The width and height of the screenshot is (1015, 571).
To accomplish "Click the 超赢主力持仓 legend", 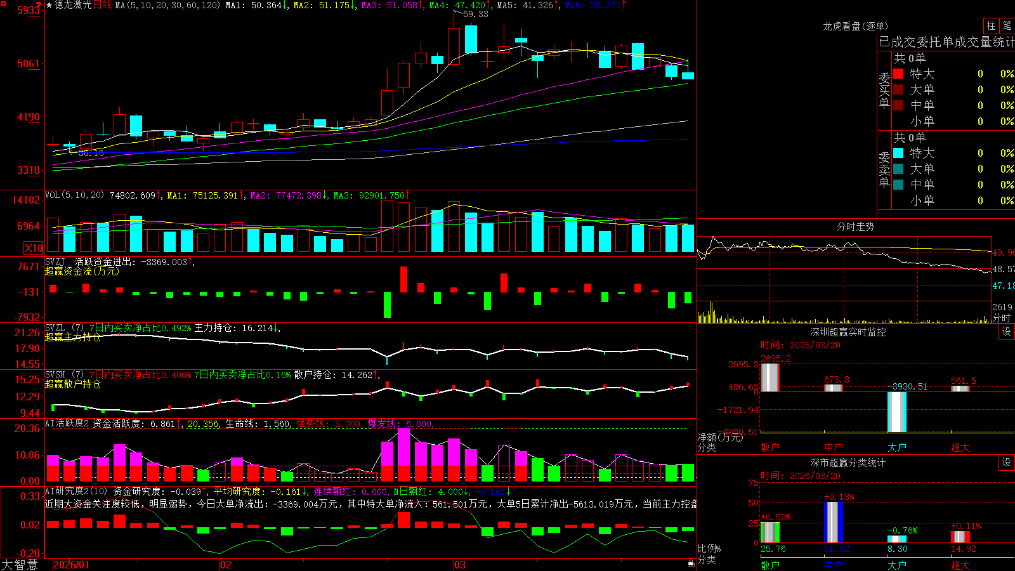I will coord(73,337).
